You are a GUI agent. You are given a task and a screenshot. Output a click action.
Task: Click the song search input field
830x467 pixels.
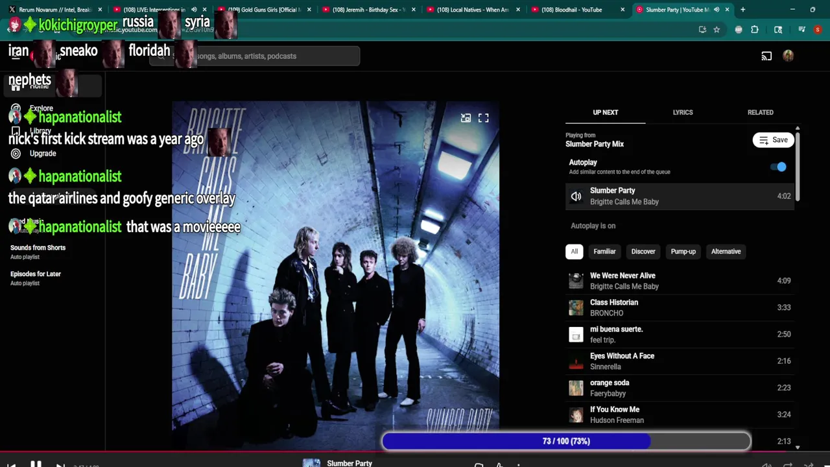[x=255, y=56]
